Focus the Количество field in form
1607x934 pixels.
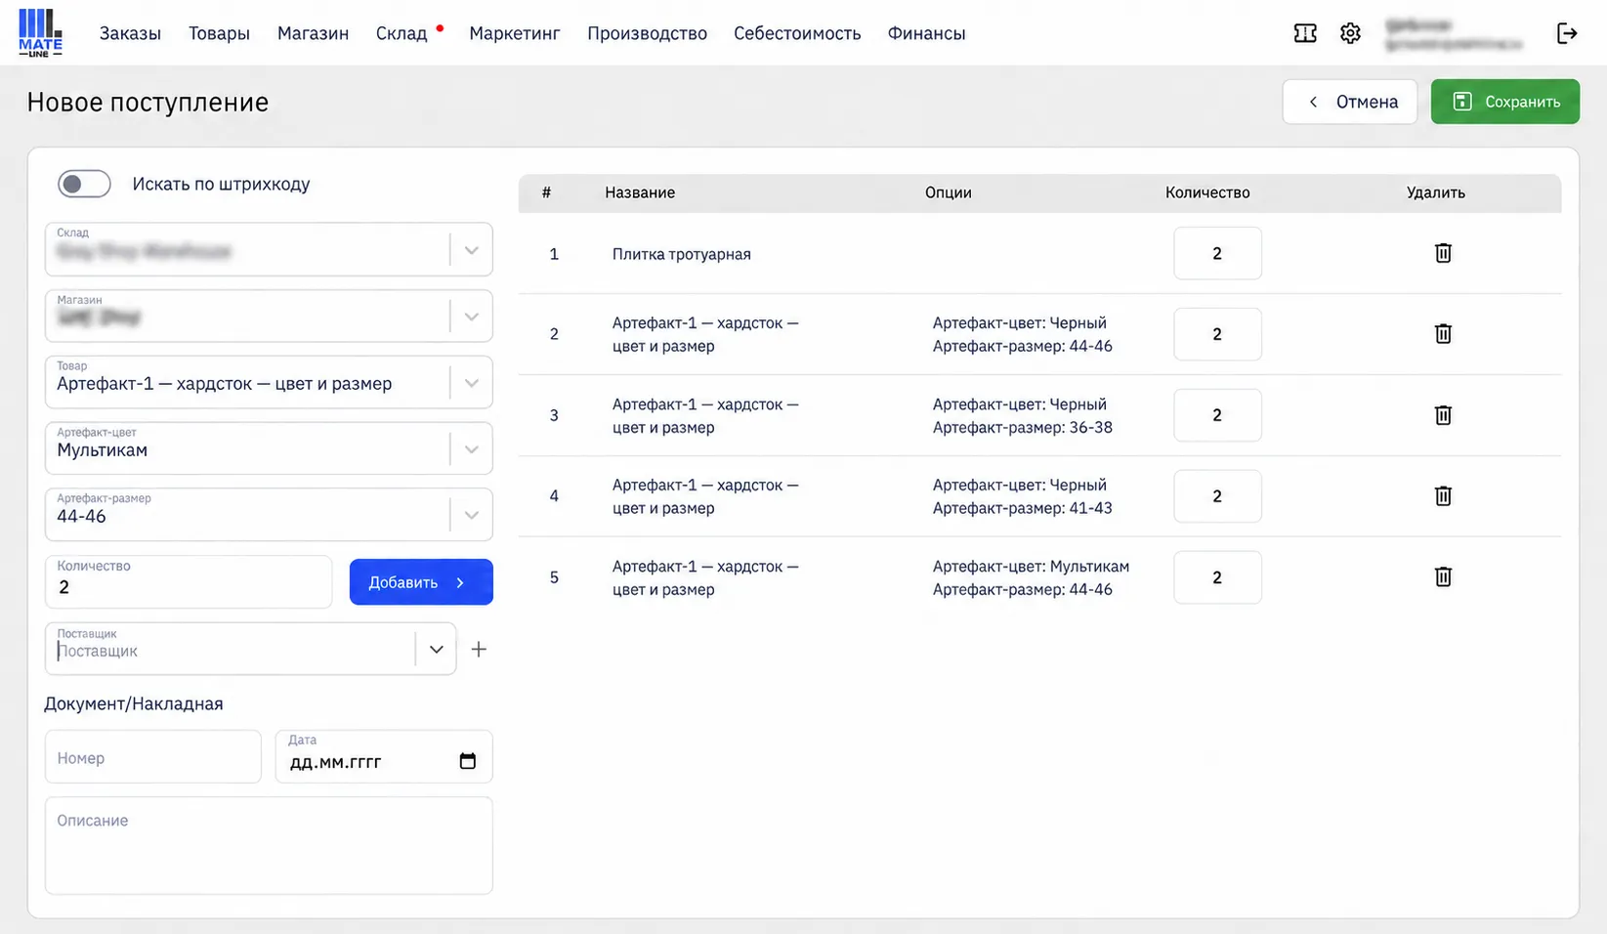(189, 581)
